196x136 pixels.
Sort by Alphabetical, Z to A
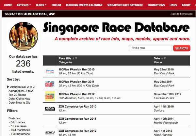[x=21, y=91]
